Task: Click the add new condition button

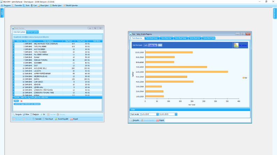Action: coord(27,104)
